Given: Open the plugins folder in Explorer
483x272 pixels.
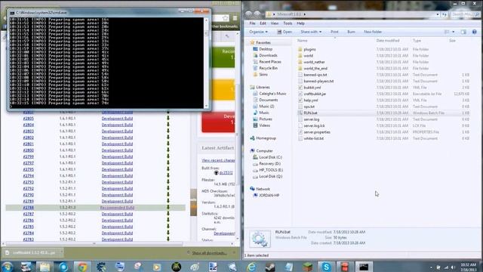Looking at the screenshot, I should 309,49.
